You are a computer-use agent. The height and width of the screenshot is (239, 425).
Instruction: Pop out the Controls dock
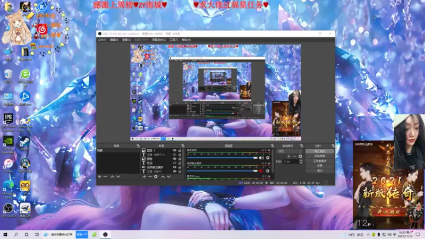(x=333, y=146)
